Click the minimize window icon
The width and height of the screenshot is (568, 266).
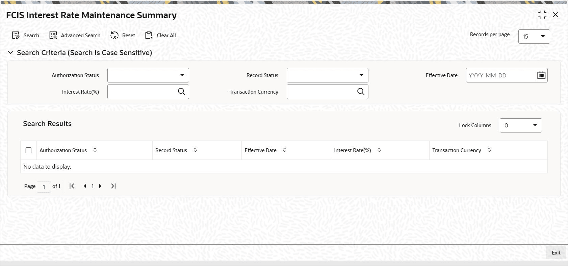[542, 15]
